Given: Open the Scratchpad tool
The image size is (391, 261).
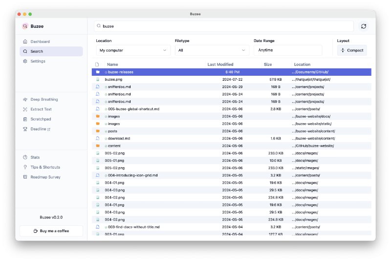Looking at the screenshot, I should pos(40,119).
